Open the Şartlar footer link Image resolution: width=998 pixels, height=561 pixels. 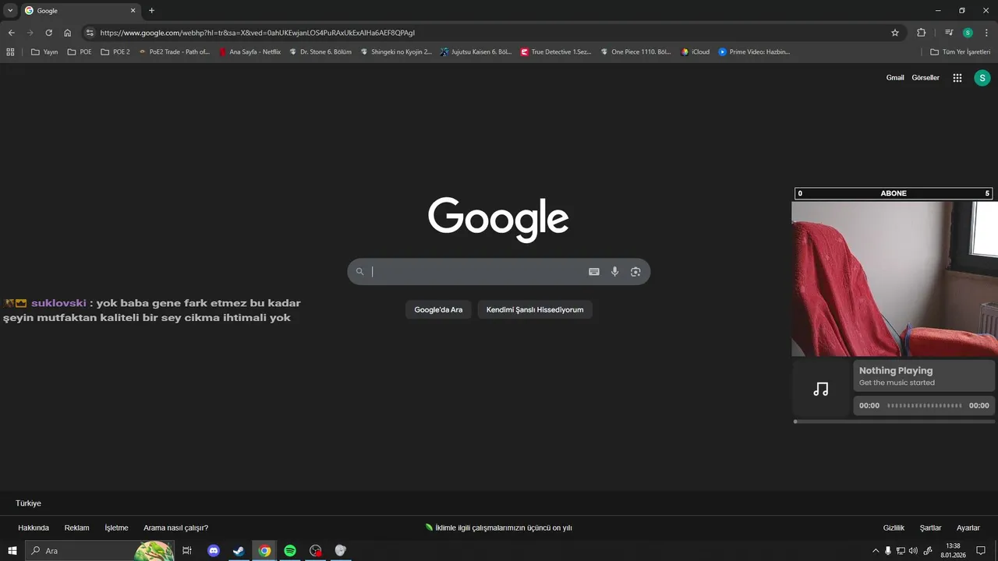930,527
